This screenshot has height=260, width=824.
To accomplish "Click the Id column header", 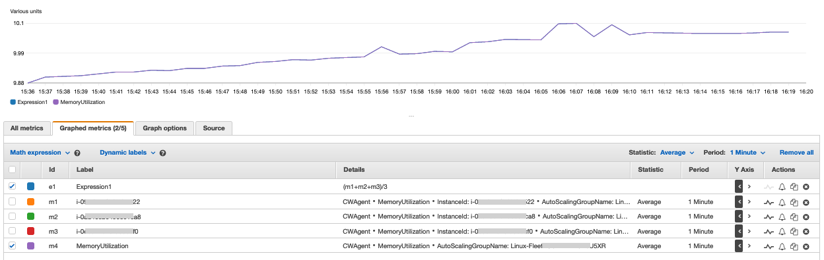I will point(52,170).
